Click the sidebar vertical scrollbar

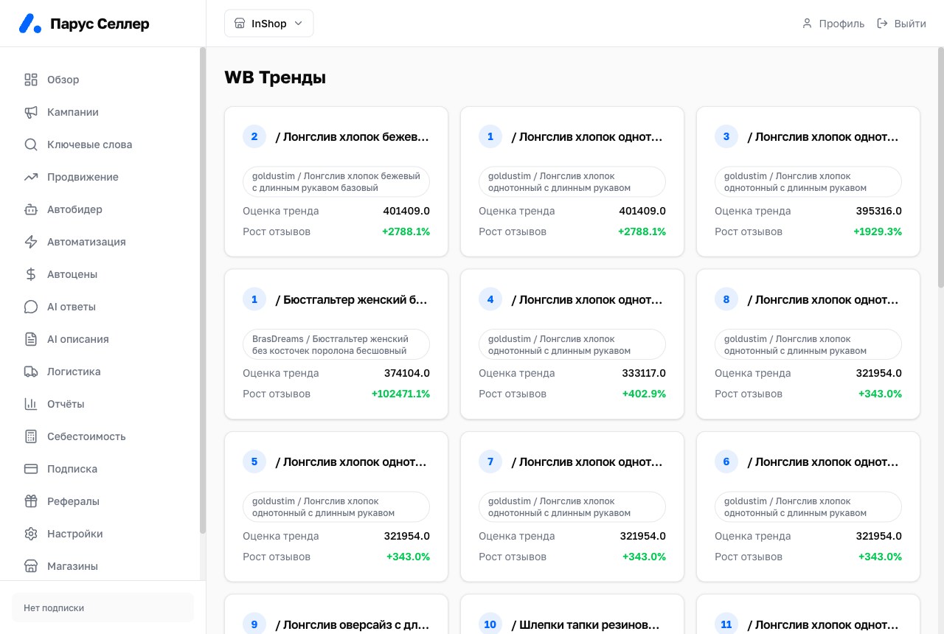tap(203, 290)
